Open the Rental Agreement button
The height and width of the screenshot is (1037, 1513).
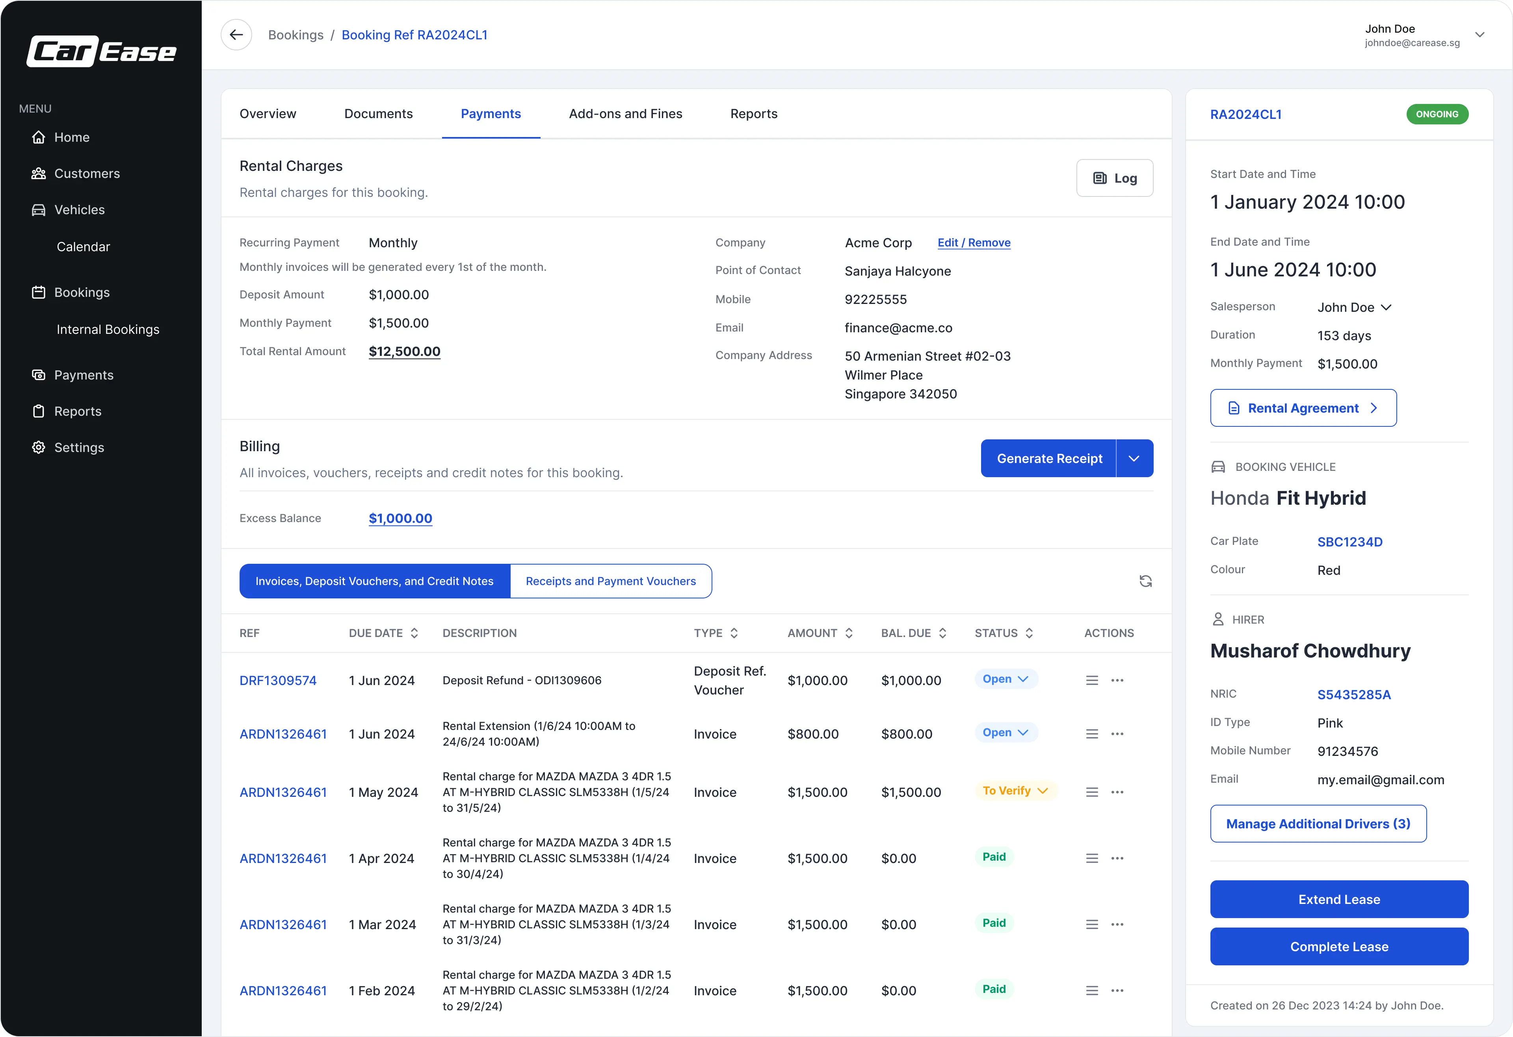click(1303, 408)
